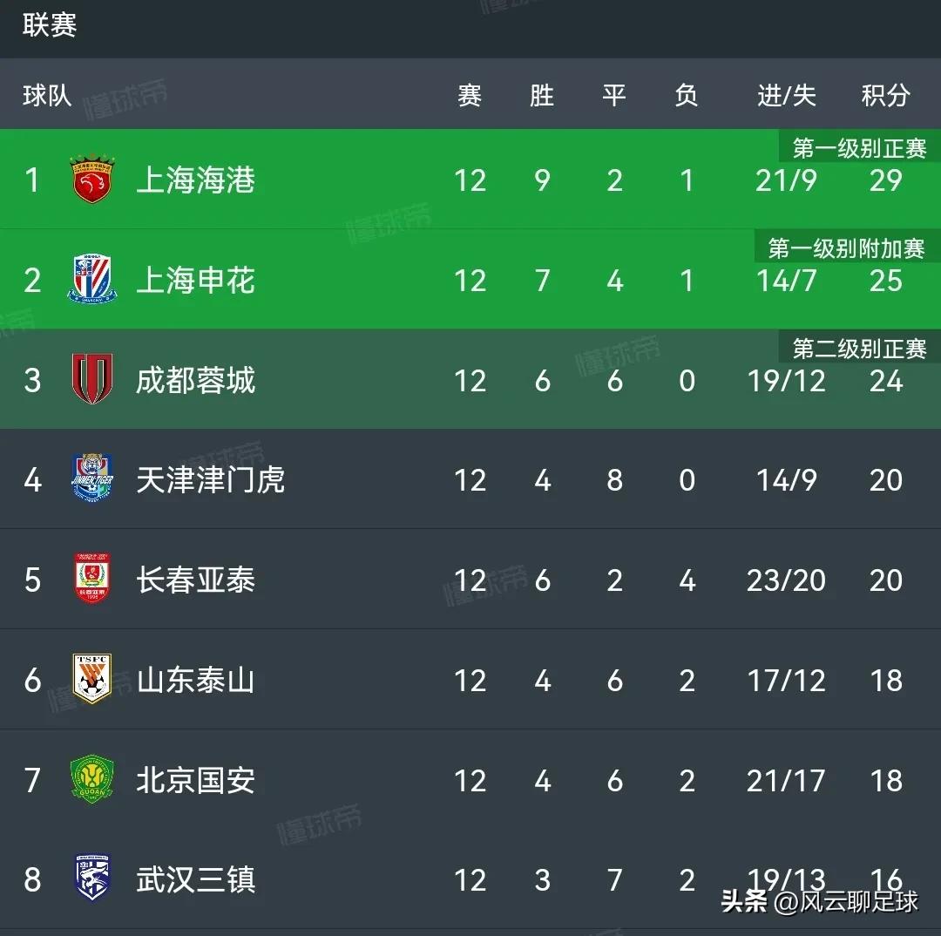Open the 第一级别正赛 qualification label
The width and height of the screenshot is (941, 936).
(856, 146)
